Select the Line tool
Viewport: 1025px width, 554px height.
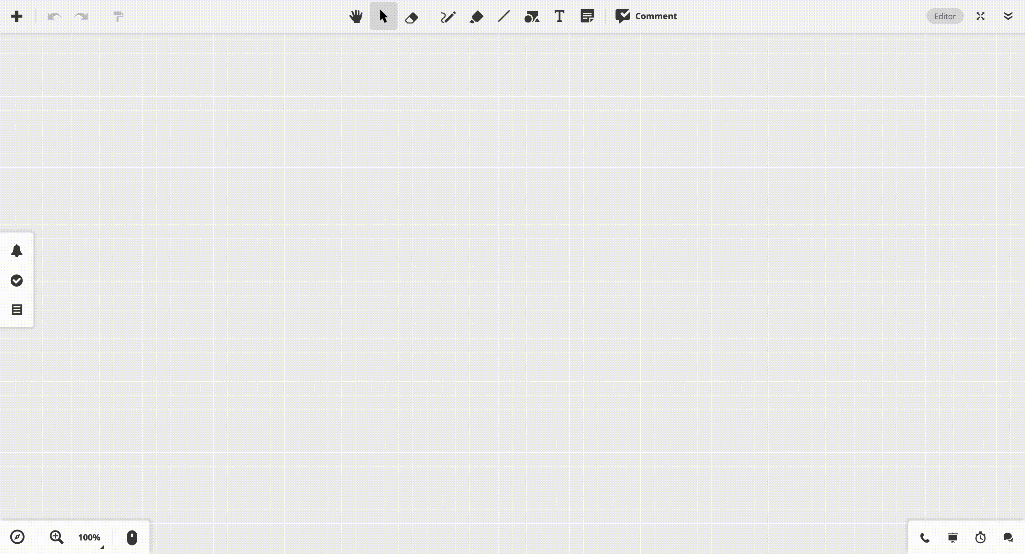coord(503,16)
